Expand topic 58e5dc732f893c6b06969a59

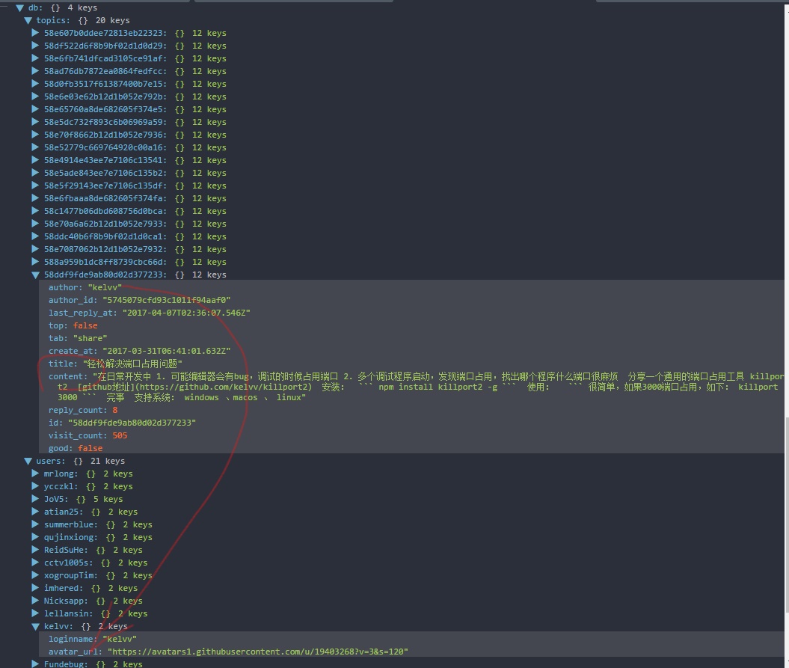[x=35, y=123]
